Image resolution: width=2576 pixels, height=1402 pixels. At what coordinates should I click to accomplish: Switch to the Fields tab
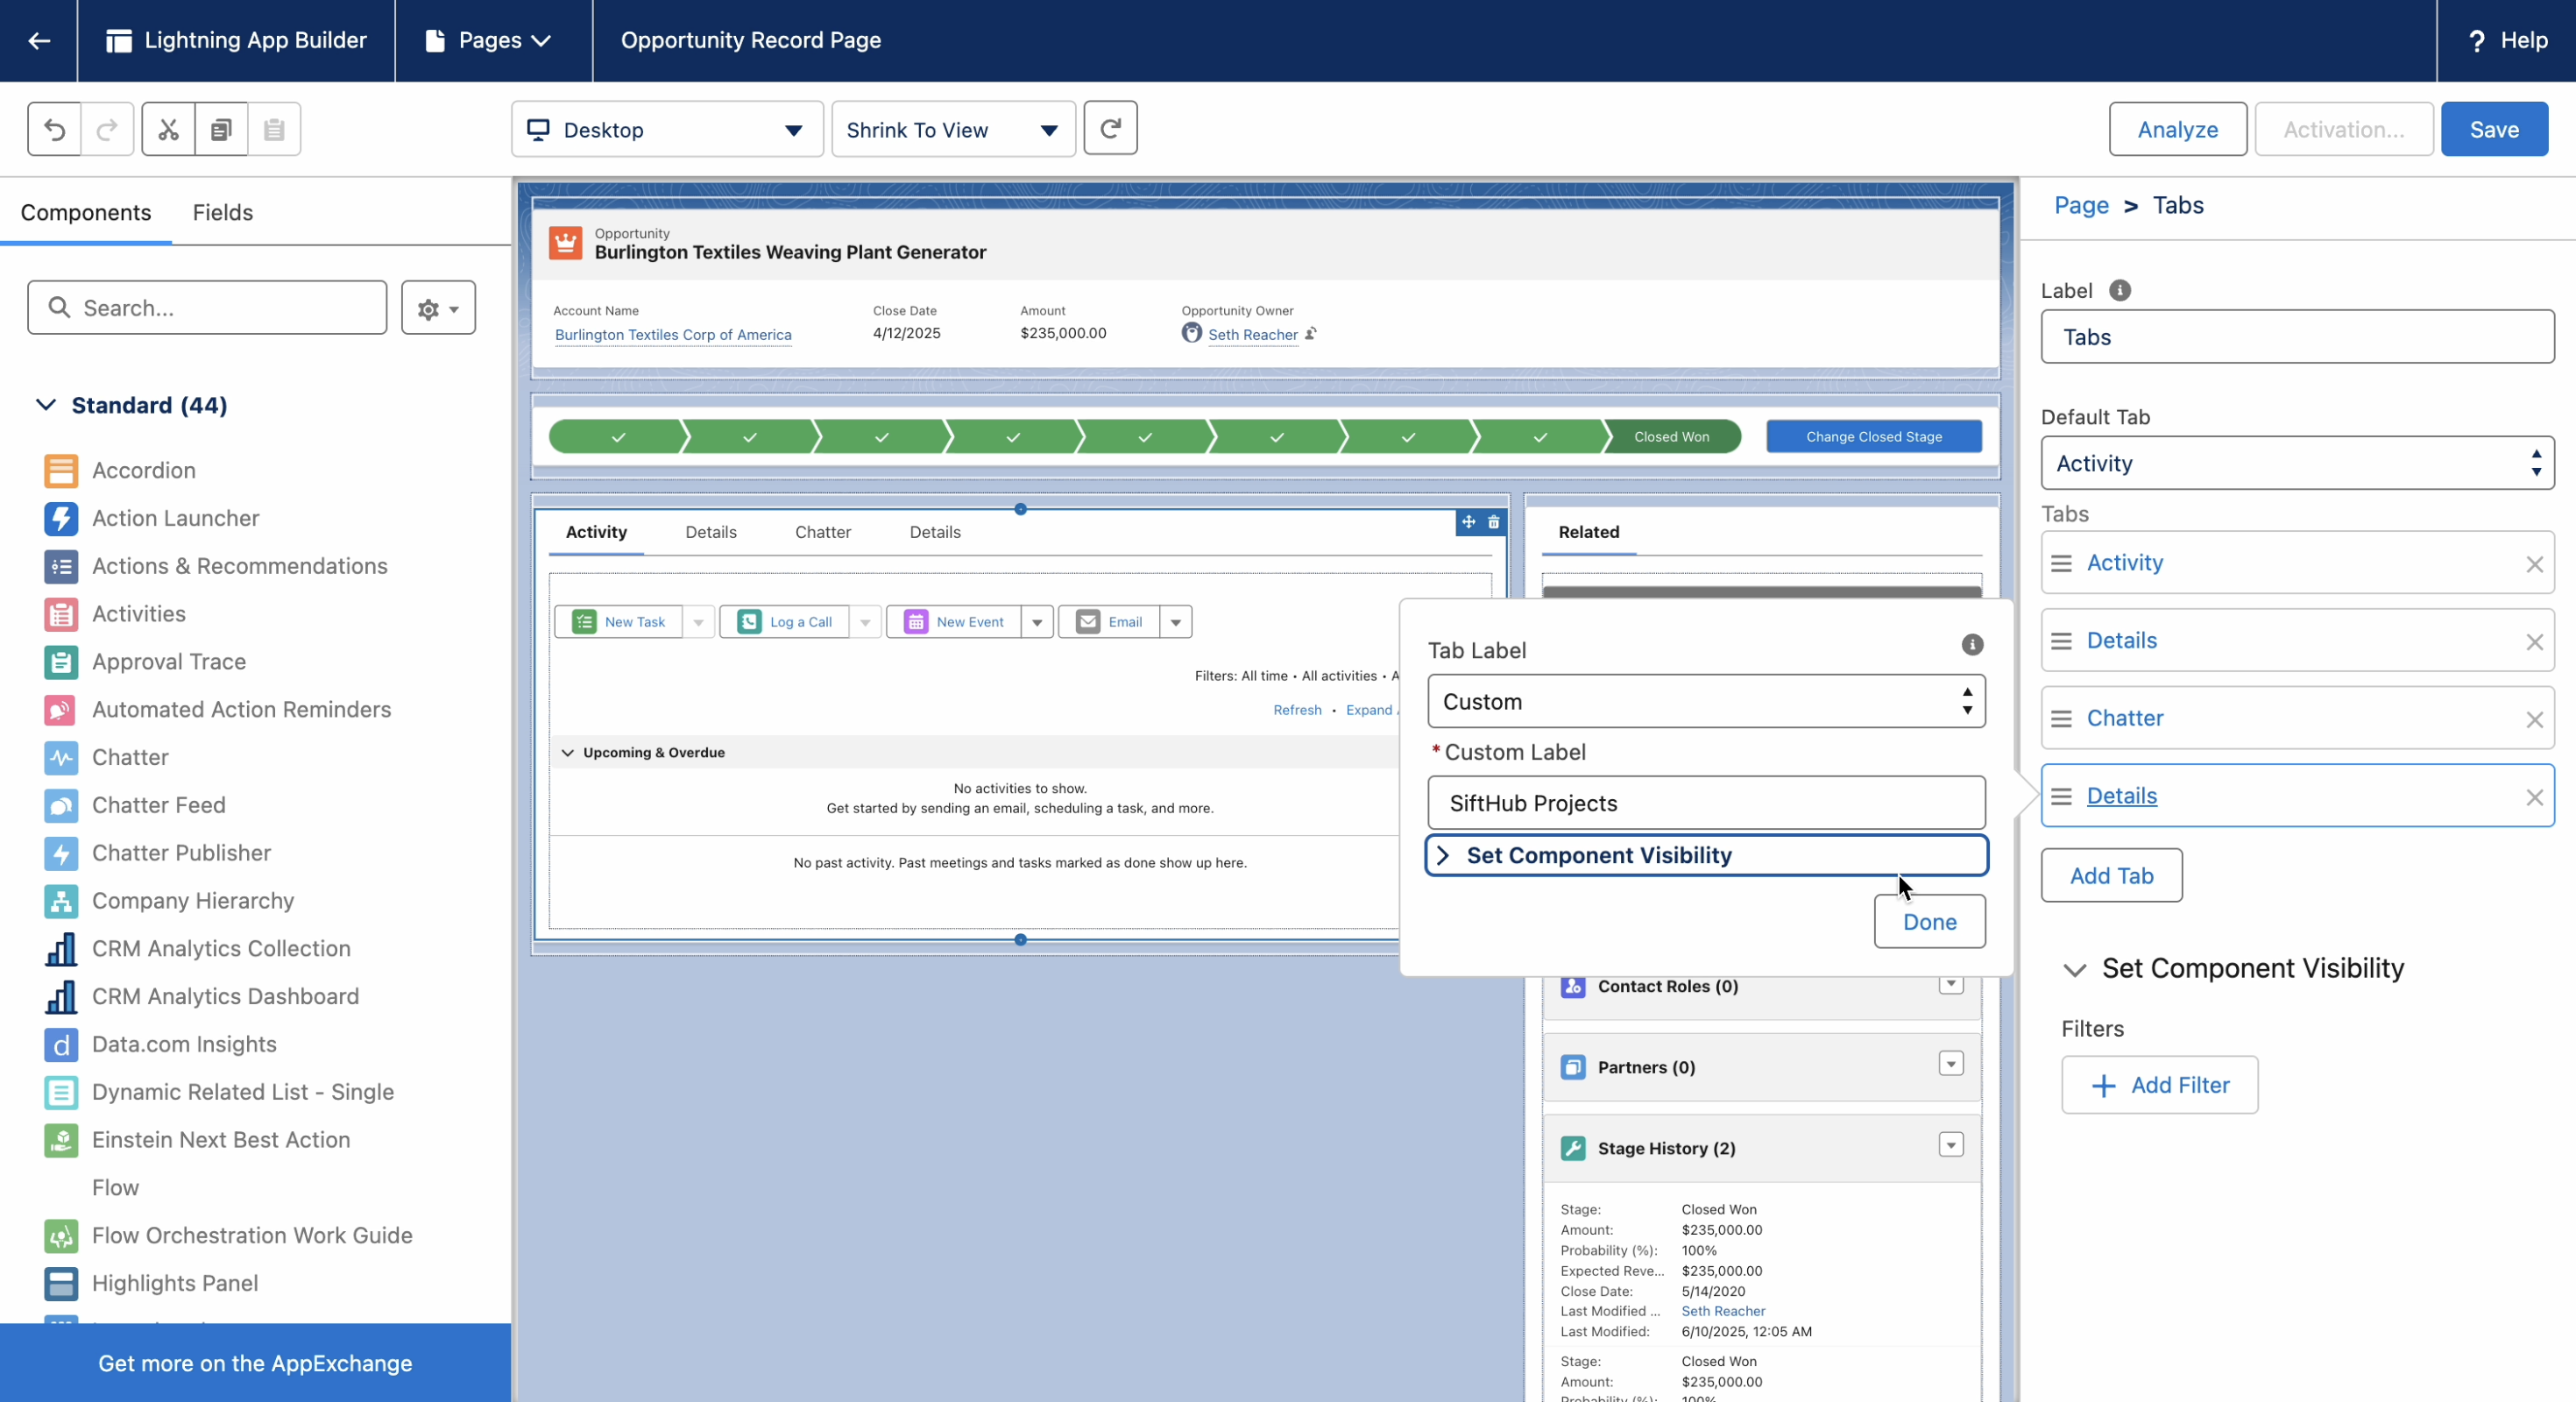point(222,212)
